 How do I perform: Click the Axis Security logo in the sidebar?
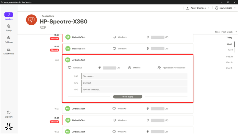(x=9, y=127)
